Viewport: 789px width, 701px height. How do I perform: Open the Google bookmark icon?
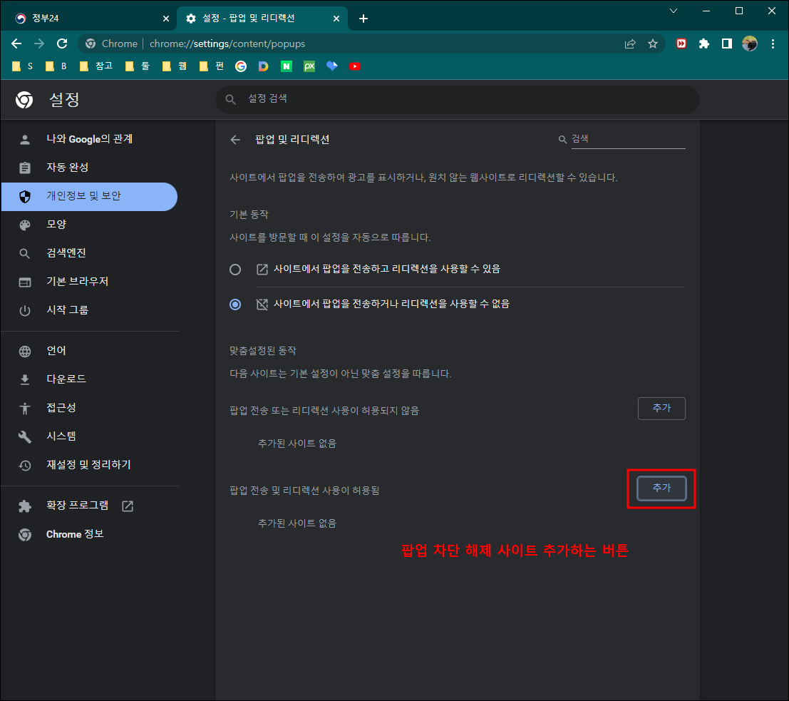(240, 66)
